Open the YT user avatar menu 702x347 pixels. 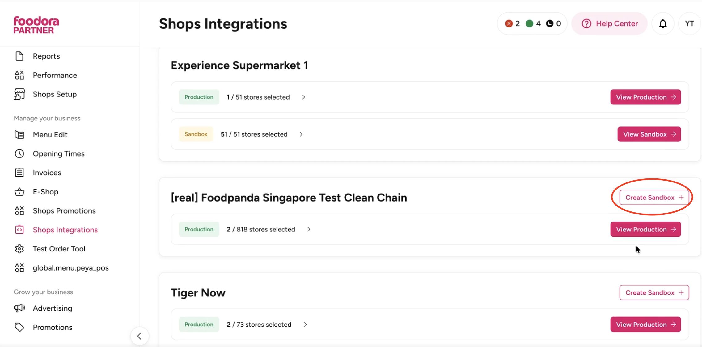690,24
